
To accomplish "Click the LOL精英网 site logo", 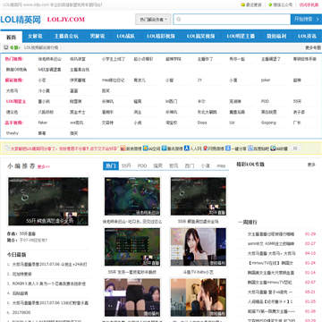I will pyautogui.click(x=21, y=20).
